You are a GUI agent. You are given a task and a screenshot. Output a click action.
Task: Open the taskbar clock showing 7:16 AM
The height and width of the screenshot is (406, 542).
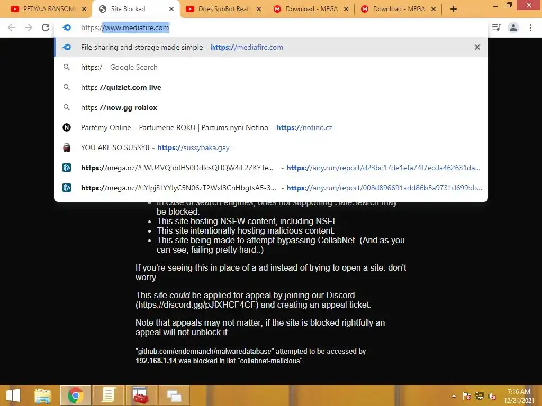519,396
